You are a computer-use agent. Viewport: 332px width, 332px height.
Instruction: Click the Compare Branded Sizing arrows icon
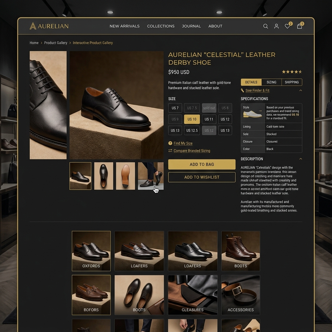170,150
